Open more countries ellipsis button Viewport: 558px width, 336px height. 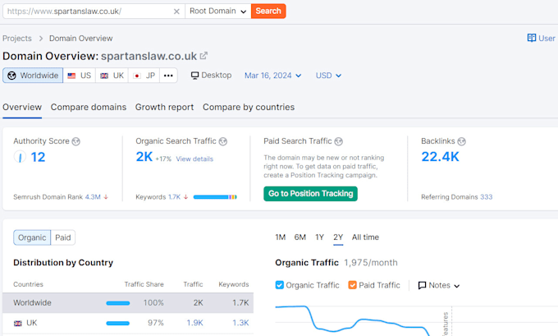168,76
